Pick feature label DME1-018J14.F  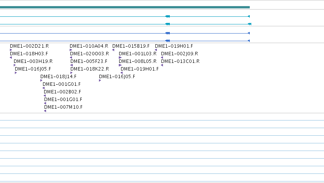[x=59, y=77]
